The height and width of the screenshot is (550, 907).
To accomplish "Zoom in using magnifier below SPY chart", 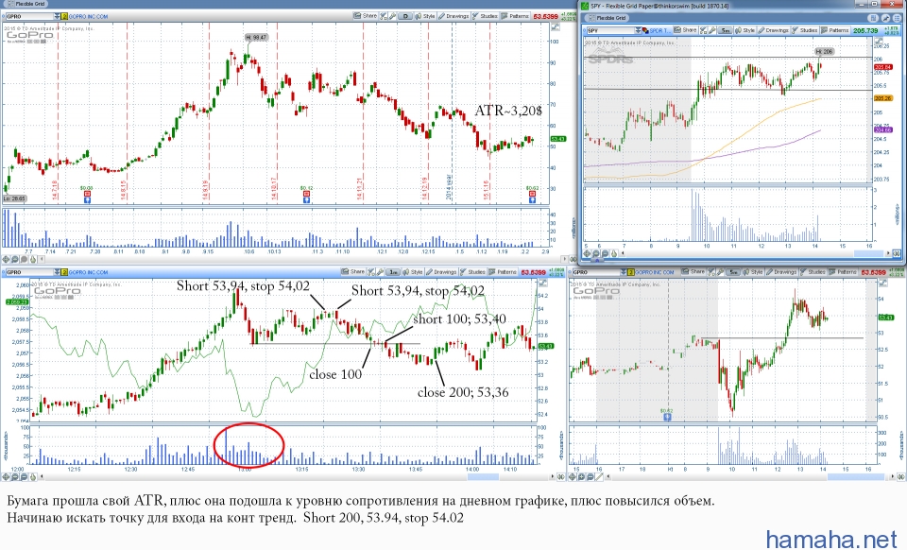I will (x=596, y=253).
